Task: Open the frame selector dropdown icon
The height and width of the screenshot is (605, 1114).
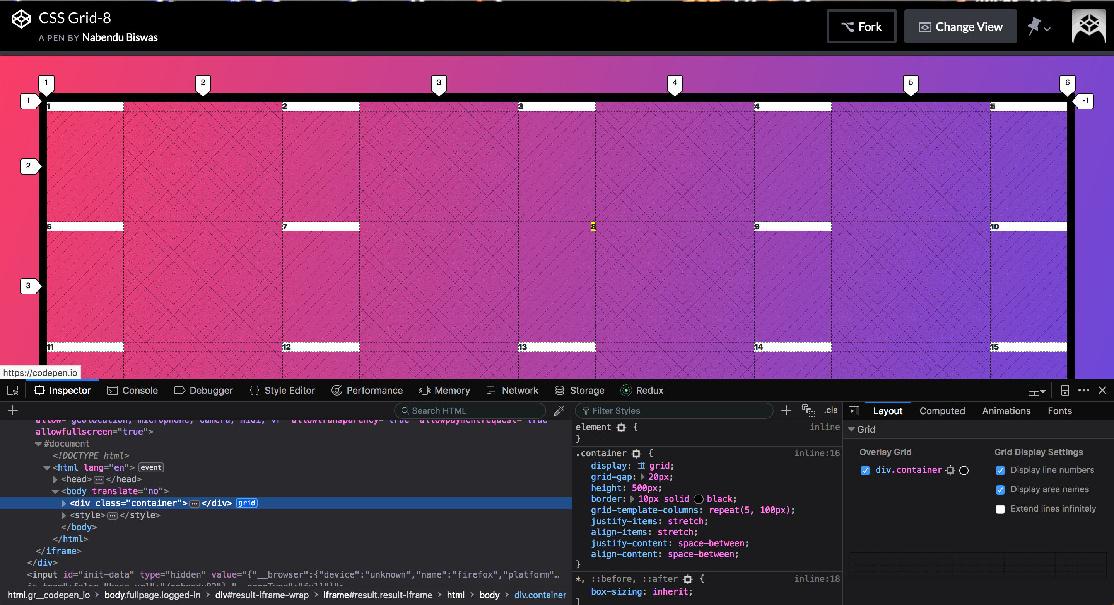Action: pyautogui.click(x=1036, y=391)
